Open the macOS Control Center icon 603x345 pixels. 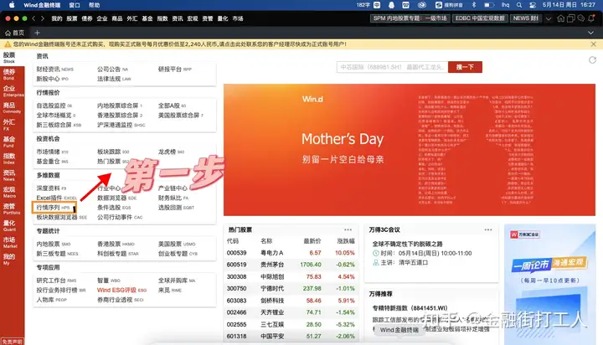(x=533, y=5)
